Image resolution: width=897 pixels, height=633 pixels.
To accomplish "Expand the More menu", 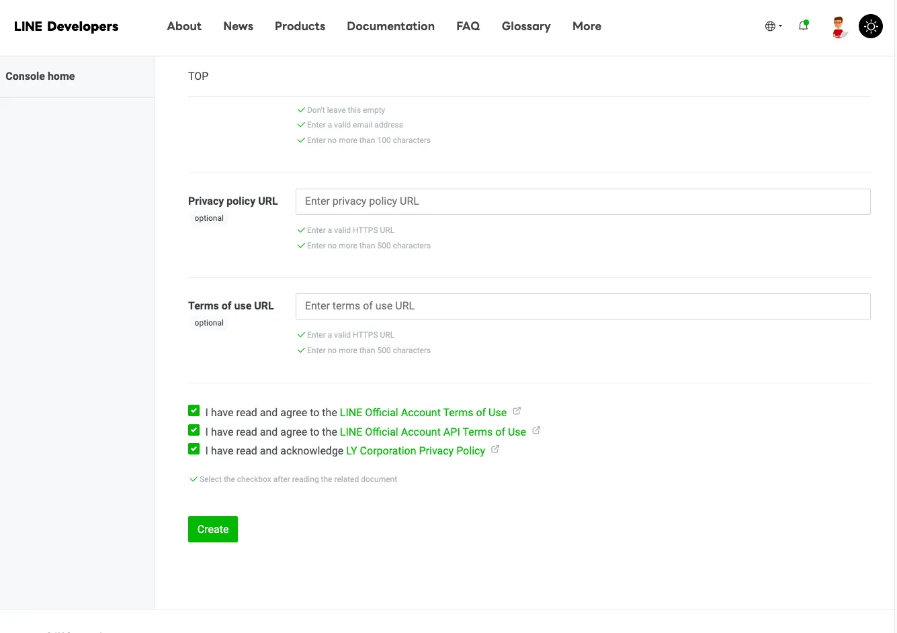I will [x=587, y=26].
